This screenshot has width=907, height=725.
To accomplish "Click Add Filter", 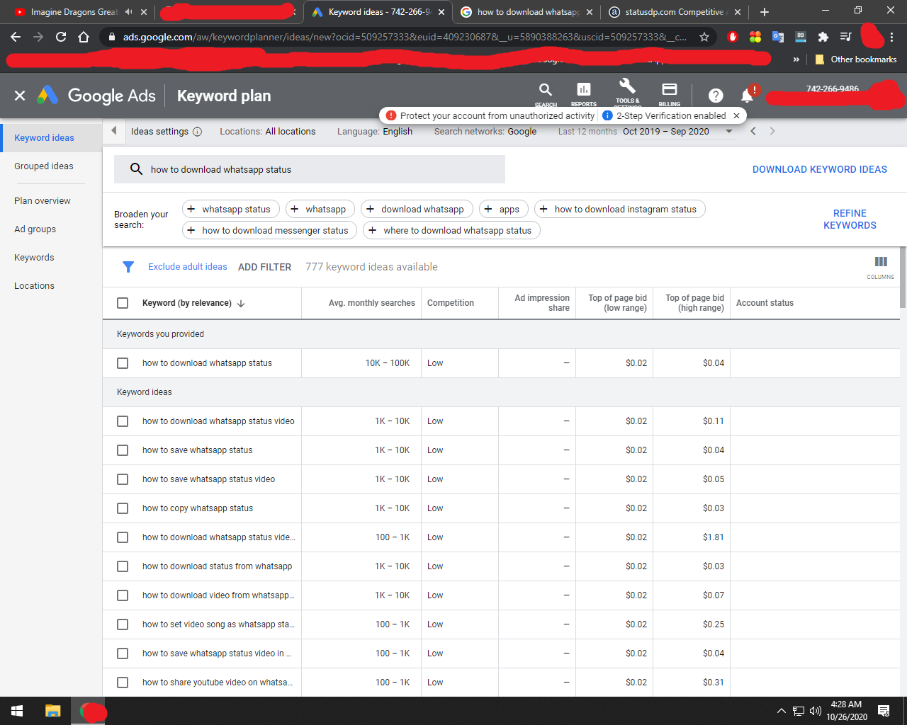I will pos(264,267).
